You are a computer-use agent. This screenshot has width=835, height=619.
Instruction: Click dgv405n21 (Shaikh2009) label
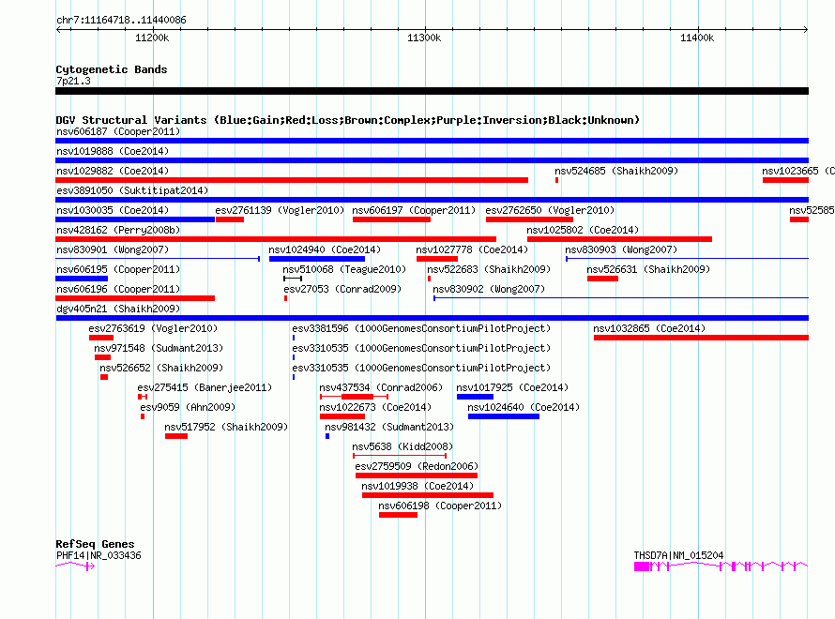(x=118, y=309)
